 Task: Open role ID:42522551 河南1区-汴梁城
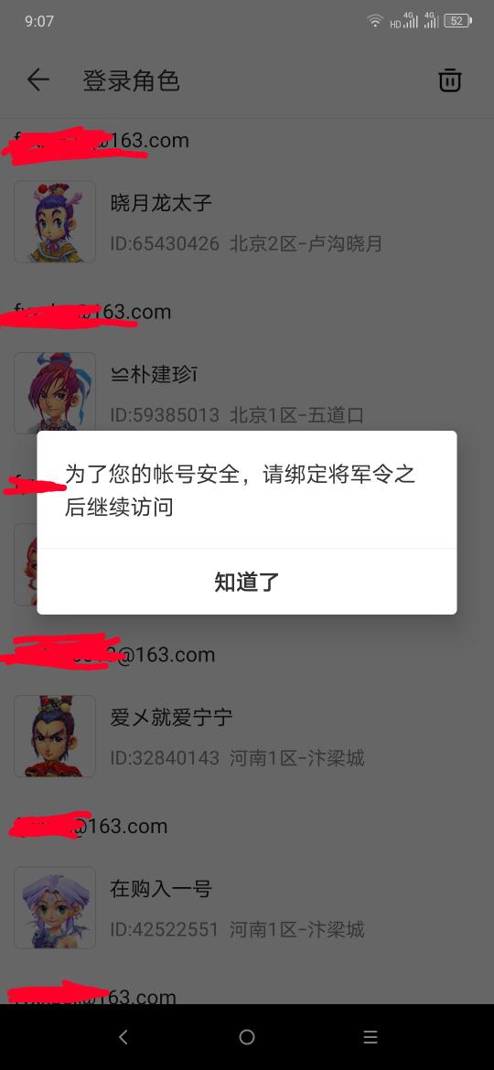coord(237,929)
